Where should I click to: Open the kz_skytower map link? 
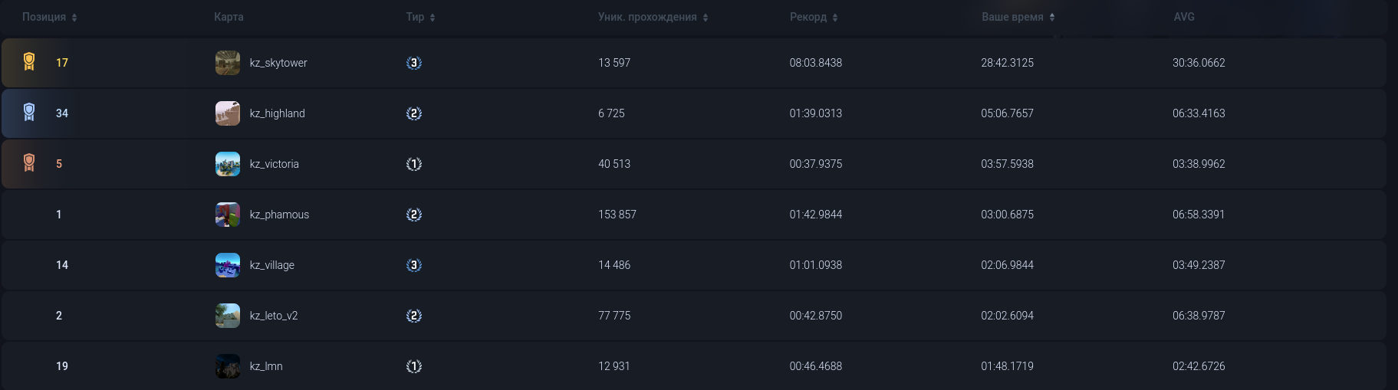278,63
